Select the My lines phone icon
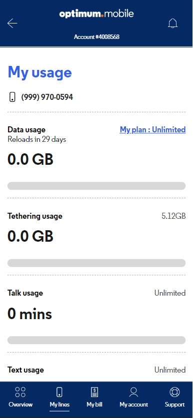The image size is (193, 418). tap(59, 392)
